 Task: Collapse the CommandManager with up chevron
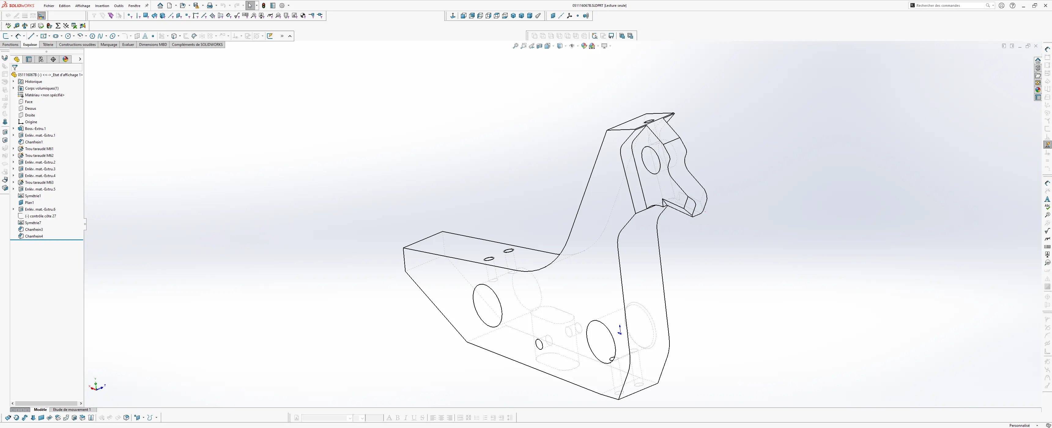(290, 36)
